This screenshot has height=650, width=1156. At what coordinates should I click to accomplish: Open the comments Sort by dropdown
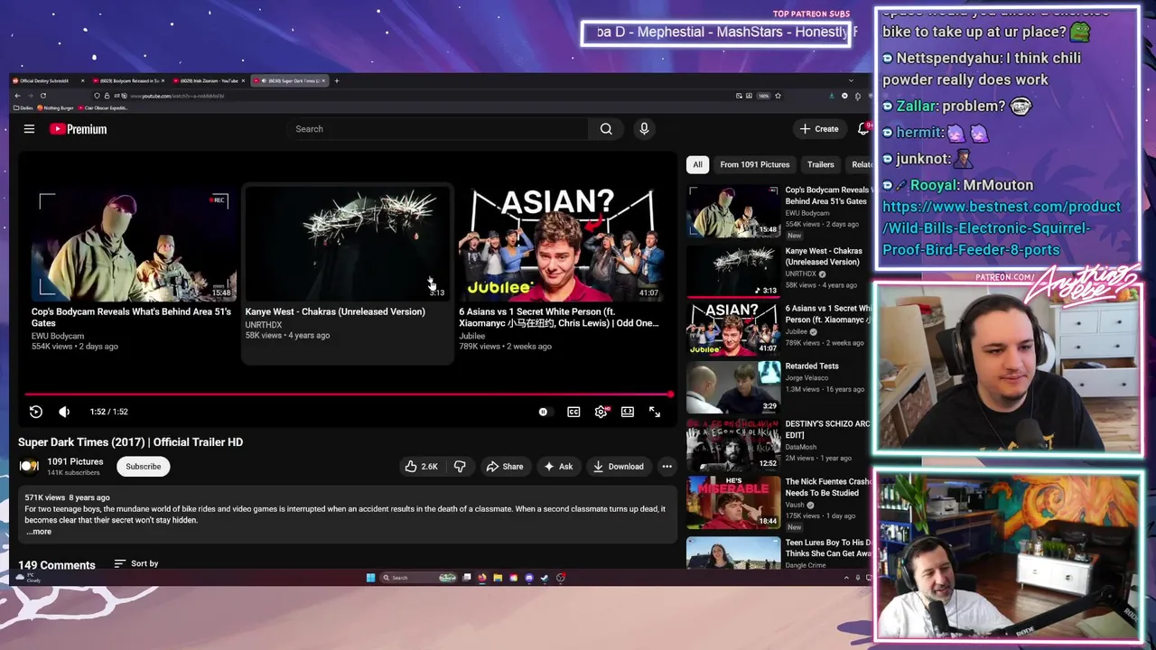point(135,563)
